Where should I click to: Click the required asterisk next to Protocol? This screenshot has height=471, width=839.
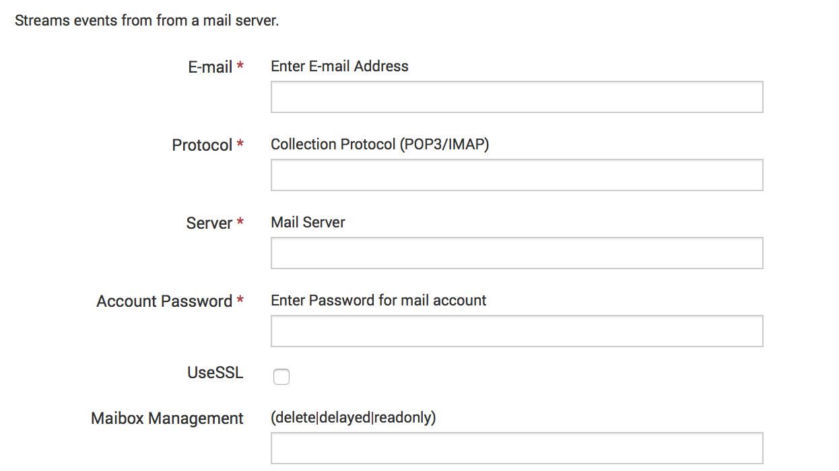tap(240, 145)
